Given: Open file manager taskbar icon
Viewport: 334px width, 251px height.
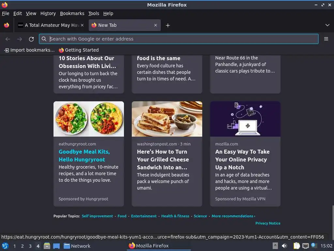Looking at the screenshot, I should coord(47,246).
